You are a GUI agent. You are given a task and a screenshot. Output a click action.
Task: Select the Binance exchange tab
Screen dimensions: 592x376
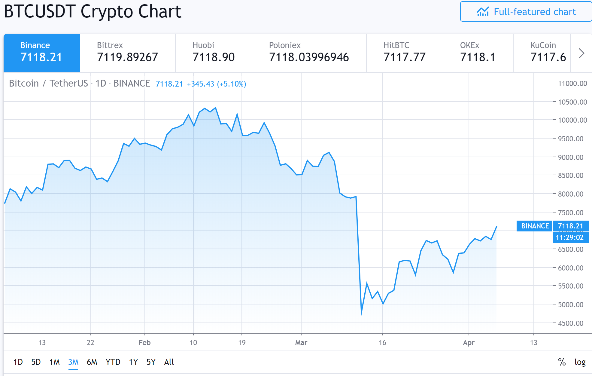[42, 53]
